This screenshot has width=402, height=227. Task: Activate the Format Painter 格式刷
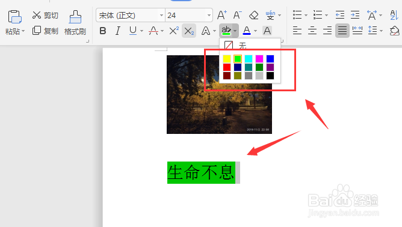(75, 23)
